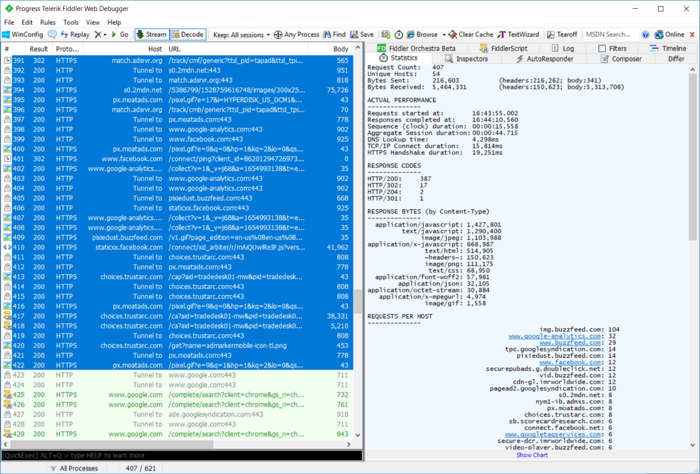The width and height of the screenshot is (700, 474).
Task: Click the session list vertical scrollbar thumb
Action: click(358, 301)
